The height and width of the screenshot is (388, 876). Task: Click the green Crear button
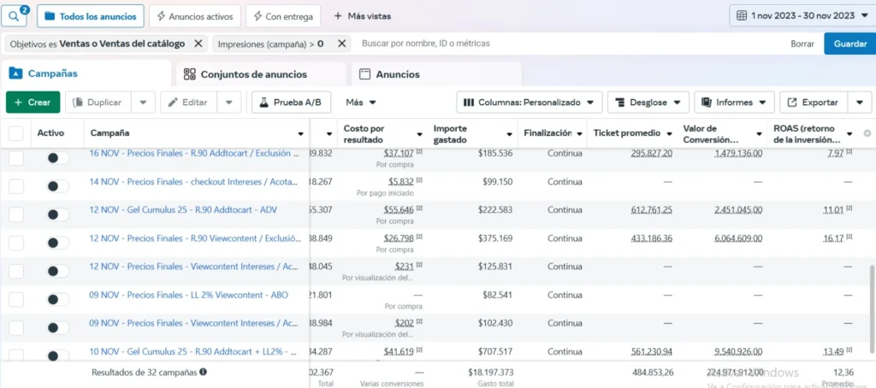pos(33,103)
